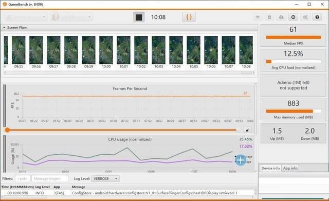The image size is (329, 201).
Task: Click the pid filter input field
Action: [x=23, y=179]
